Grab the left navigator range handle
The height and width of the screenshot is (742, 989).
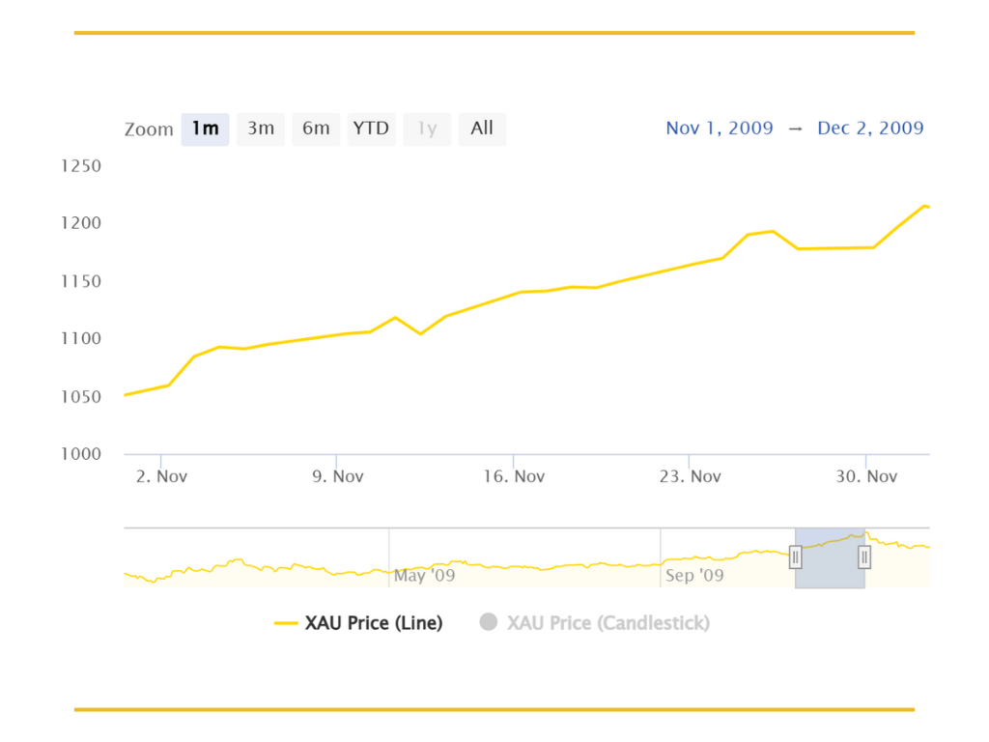pyautogui.click(x=796, y=557)
